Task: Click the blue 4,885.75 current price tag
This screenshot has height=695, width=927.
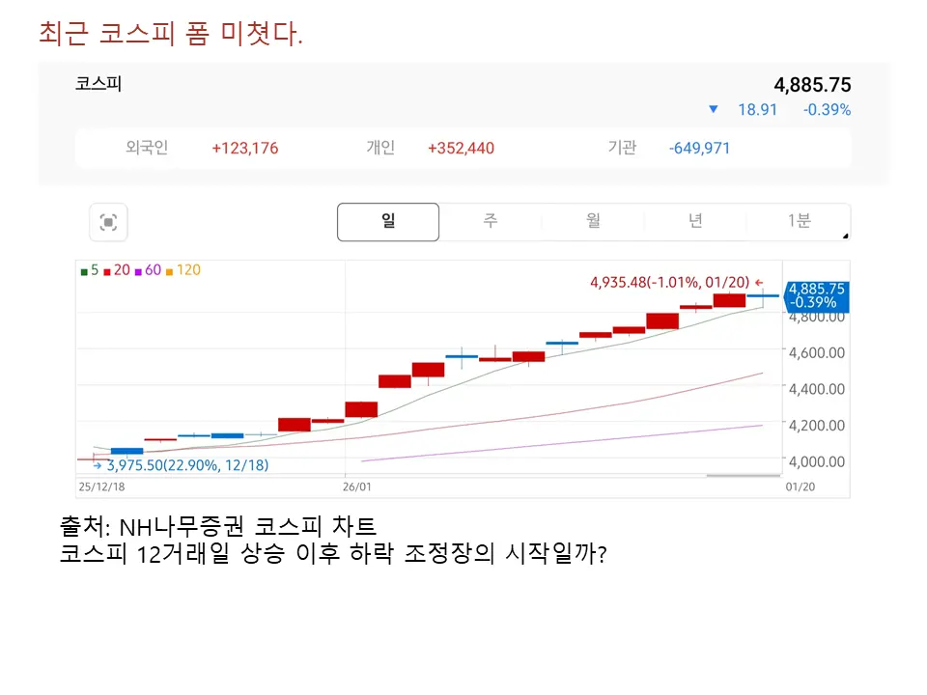Action: point(816,296)
